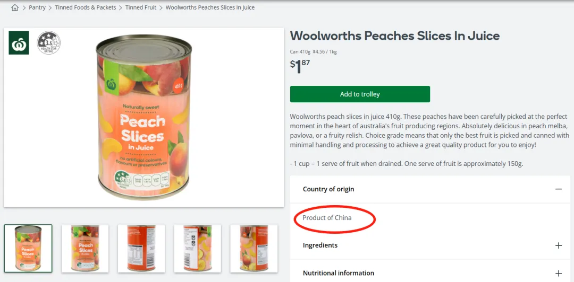View the second can thumbnail image
Image resolution: width=574 pixels, height=282 pixels.
(x=85, y=249)
